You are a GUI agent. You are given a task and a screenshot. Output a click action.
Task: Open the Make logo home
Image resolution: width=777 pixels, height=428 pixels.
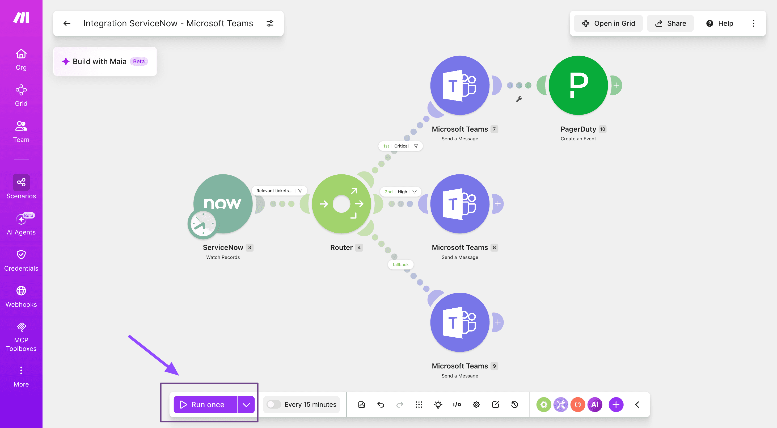pyautogui.click(x=21, y=17)
